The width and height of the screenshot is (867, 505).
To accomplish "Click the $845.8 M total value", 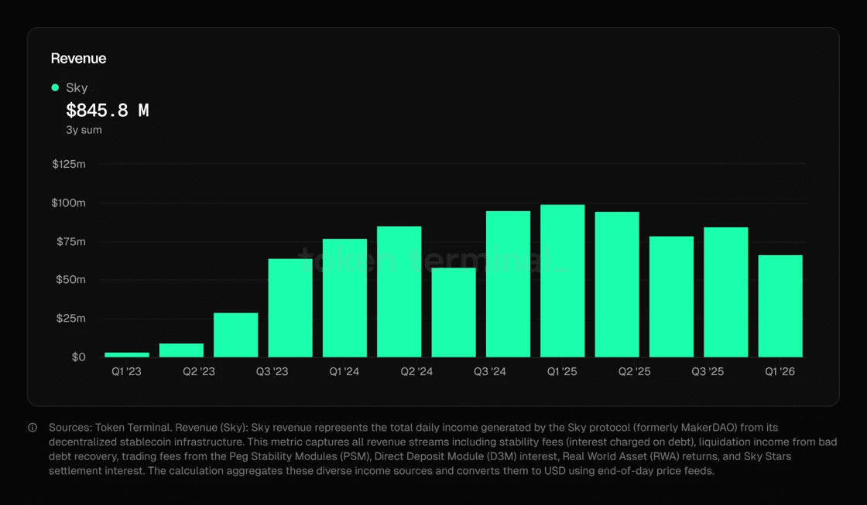I will point(108,111).
